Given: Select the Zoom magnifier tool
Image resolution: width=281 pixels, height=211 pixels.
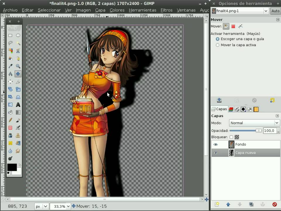Looking at the screenshot, I should 18,66.
